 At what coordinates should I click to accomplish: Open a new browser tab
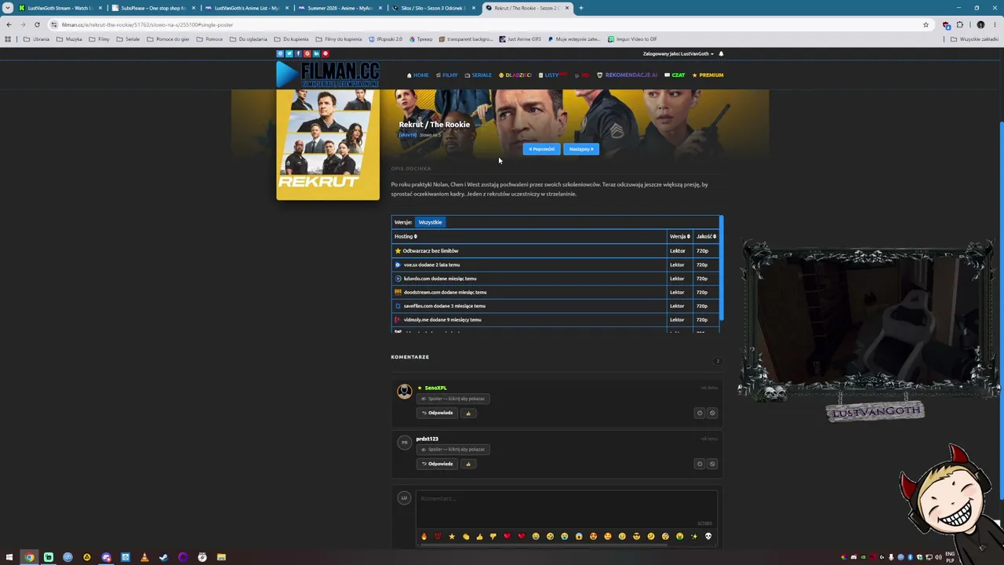click(x=580, y=8)
